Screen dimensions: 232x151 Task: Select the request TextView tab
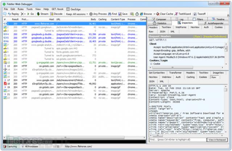coord(166,27)
